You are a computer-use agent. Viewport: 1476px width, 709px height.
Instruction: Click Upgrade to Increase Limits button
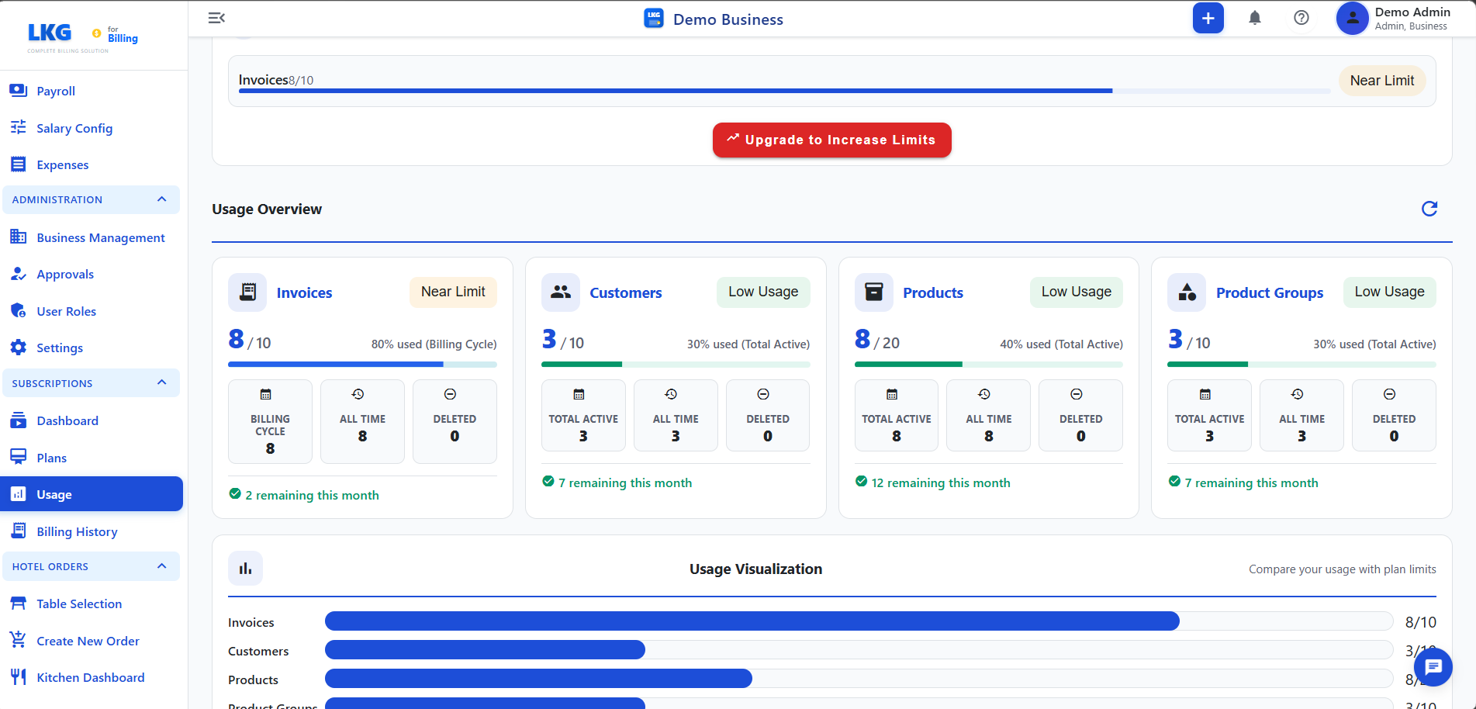831,140
